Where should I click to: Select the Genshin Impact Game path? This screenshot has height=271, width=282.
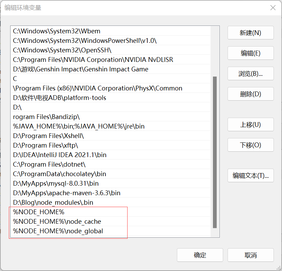point(81,69)
